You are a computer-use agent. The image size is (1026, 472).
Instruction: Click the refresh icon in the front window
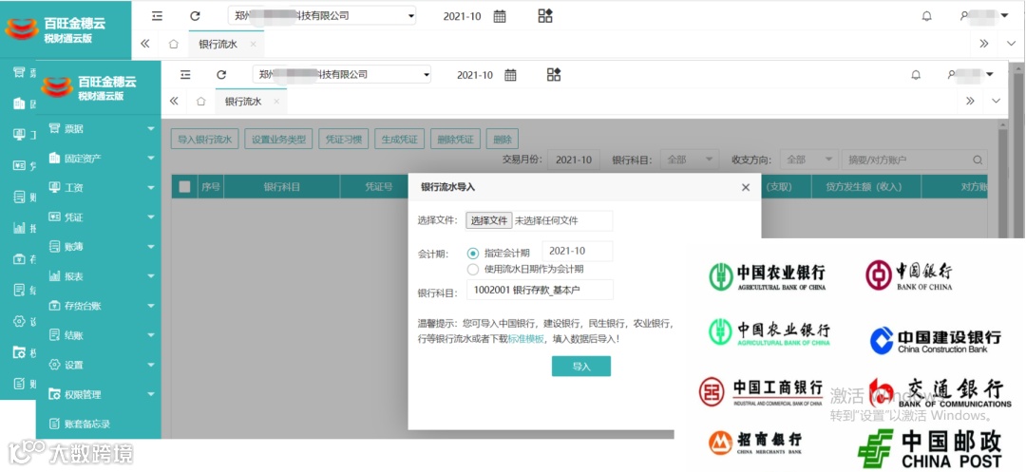click(221, 75)
